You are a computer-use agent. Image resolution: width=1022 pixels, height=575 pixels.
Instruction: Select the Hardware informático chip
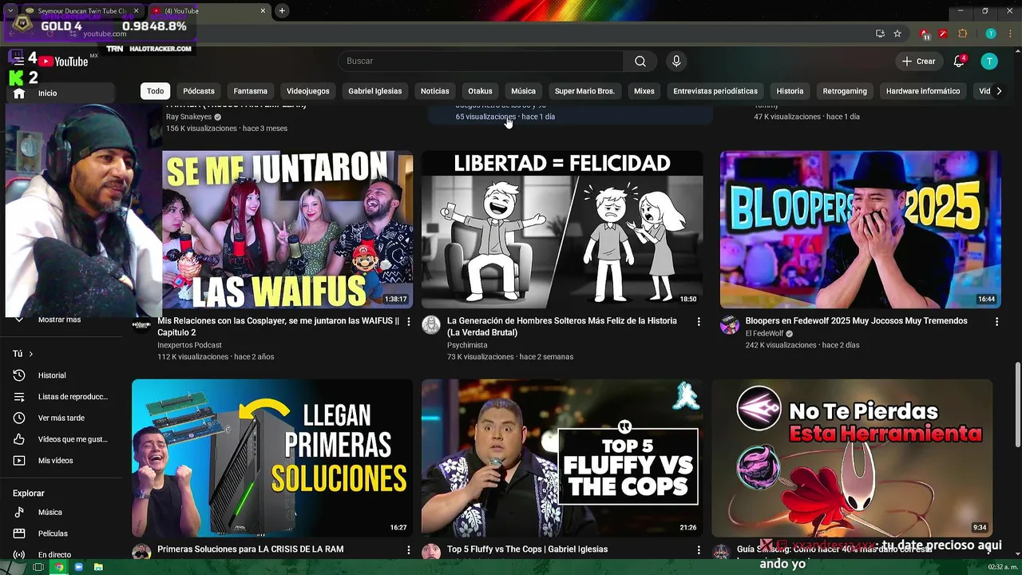point(923,91)
